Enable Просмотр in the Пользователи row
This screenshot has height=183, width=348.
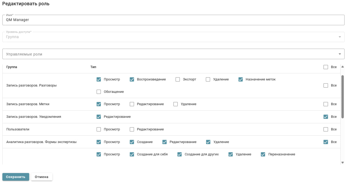click(99, 129)
